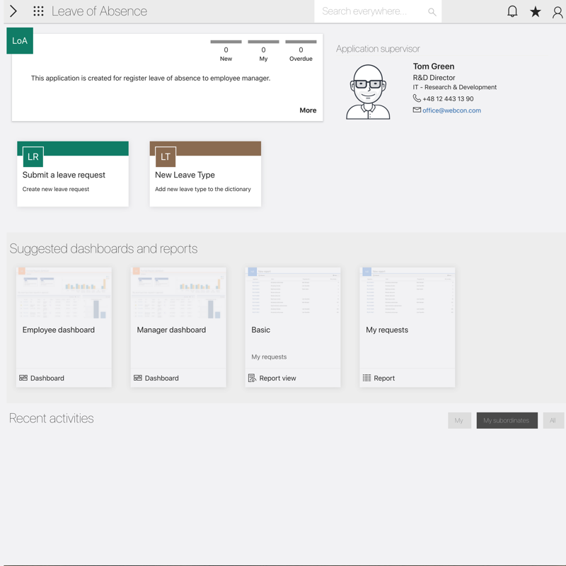566x566 pixels.
Task: Open the notifications bell
Action: (512, 11)
